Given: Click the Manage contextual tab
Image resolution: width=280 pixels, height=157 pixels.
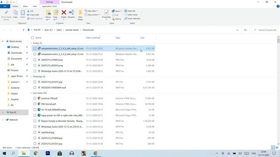Looking at the screenshot, I should coord(49,2).
